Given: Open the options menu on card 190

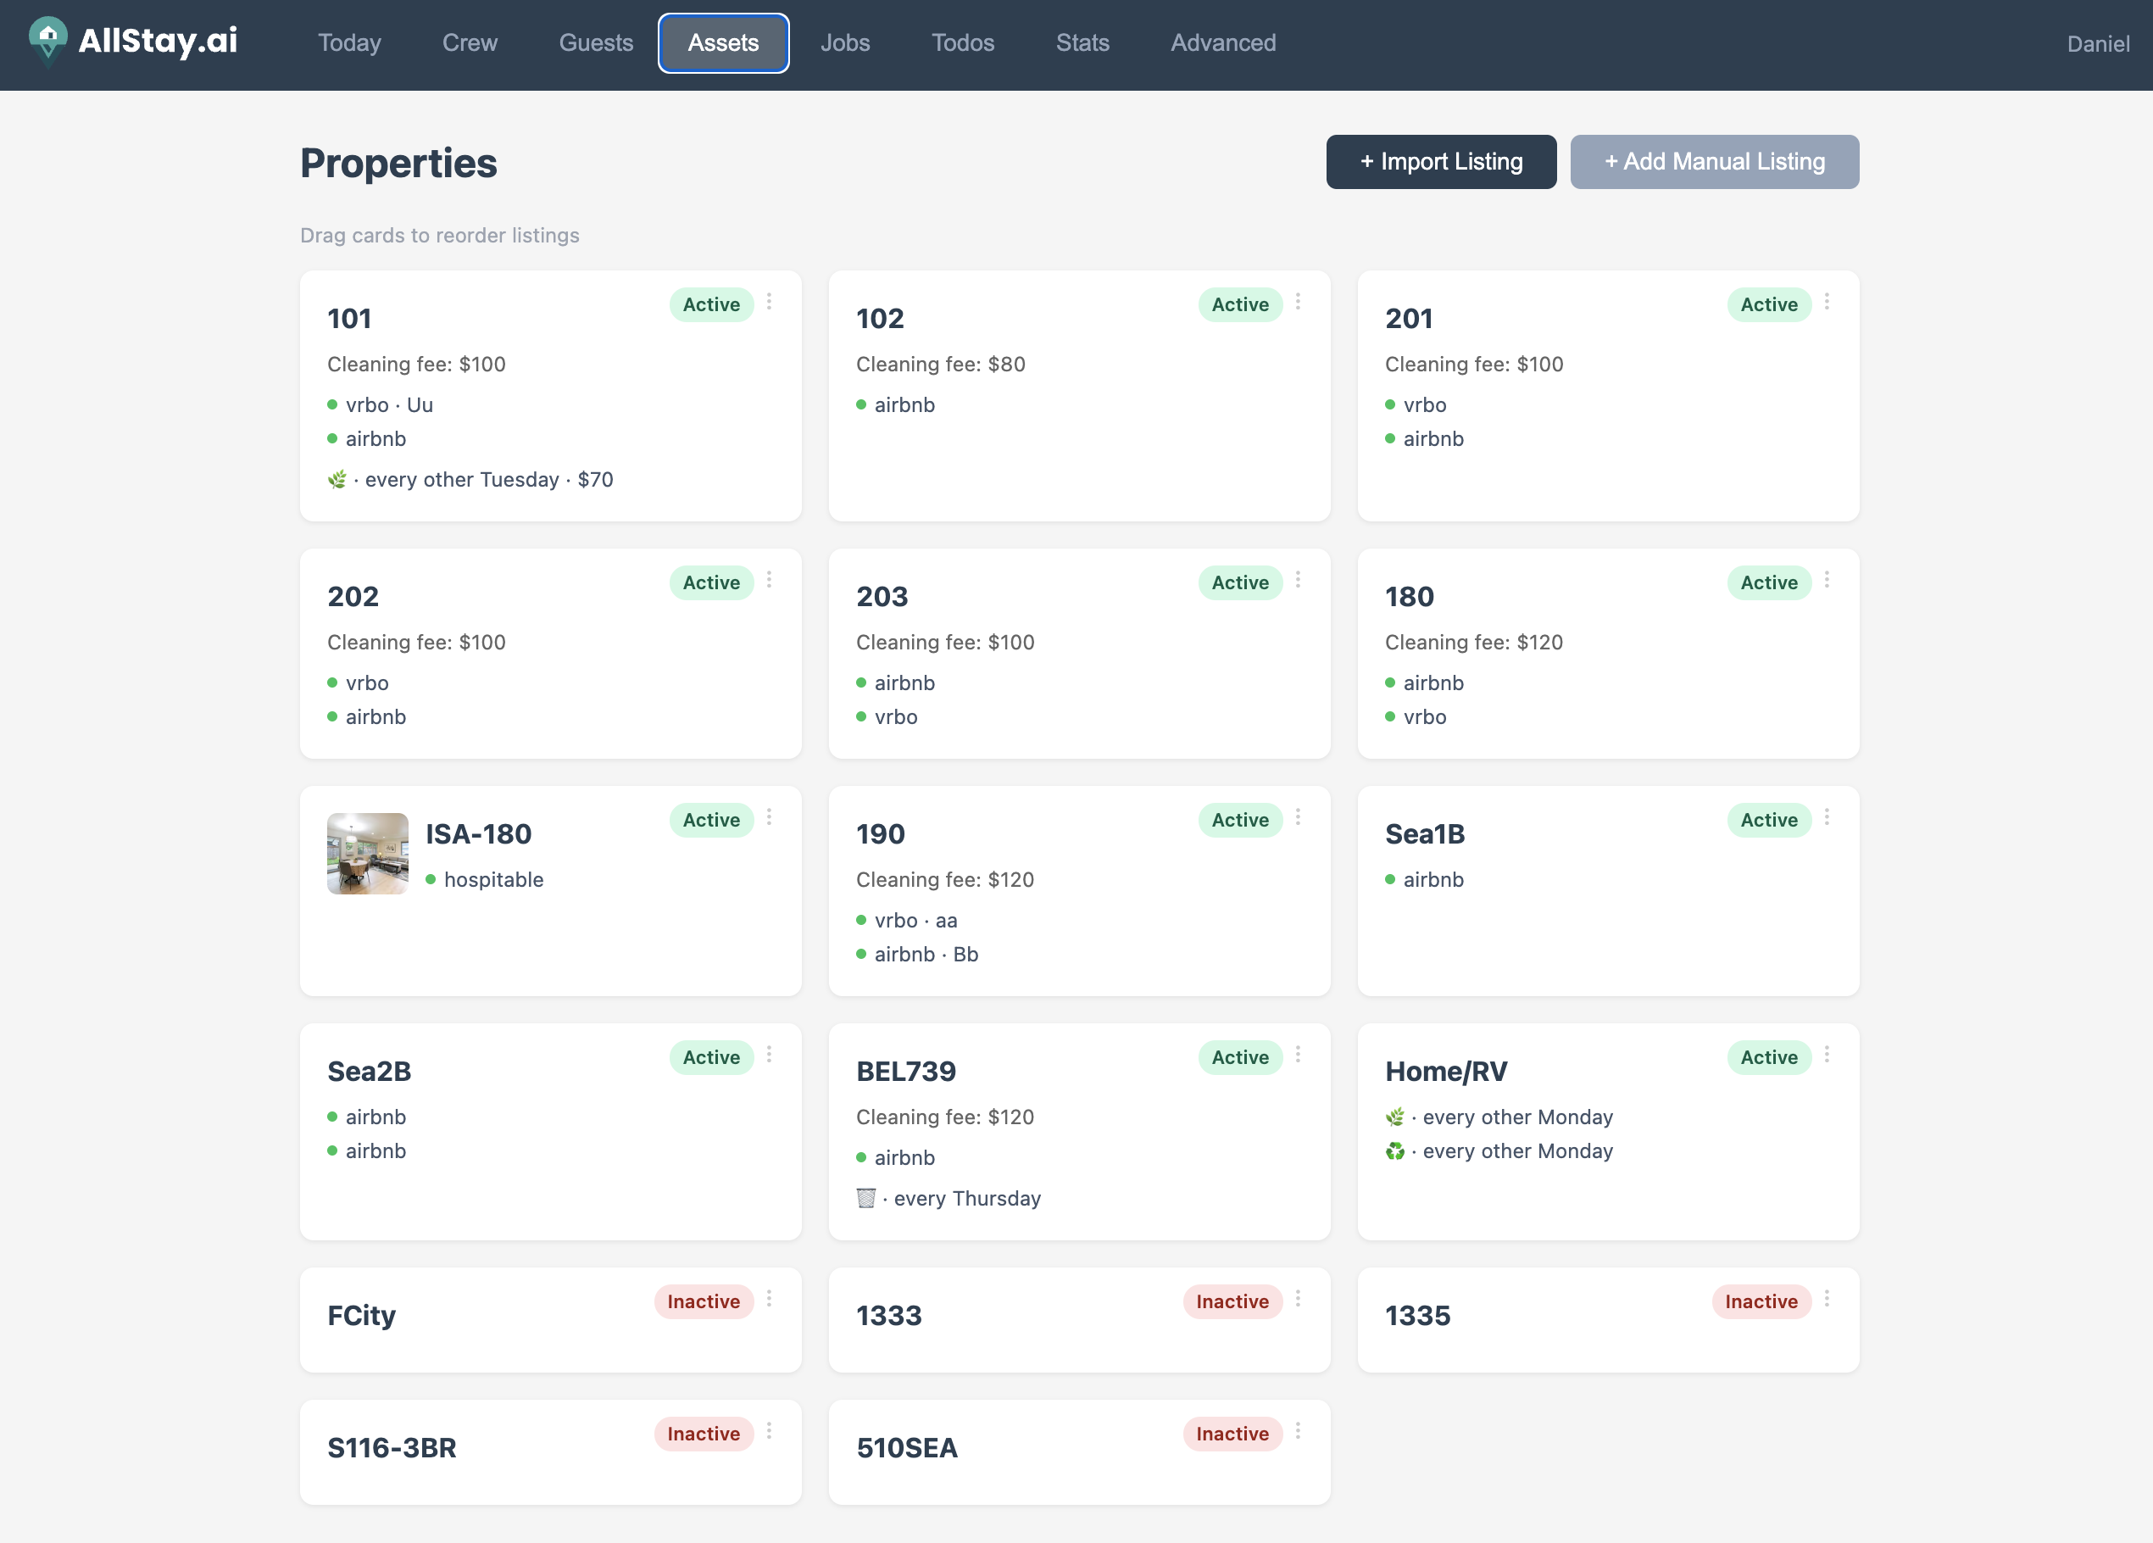Looking at the screenshot, I should pyautogui.click(x=1299, y=817).
